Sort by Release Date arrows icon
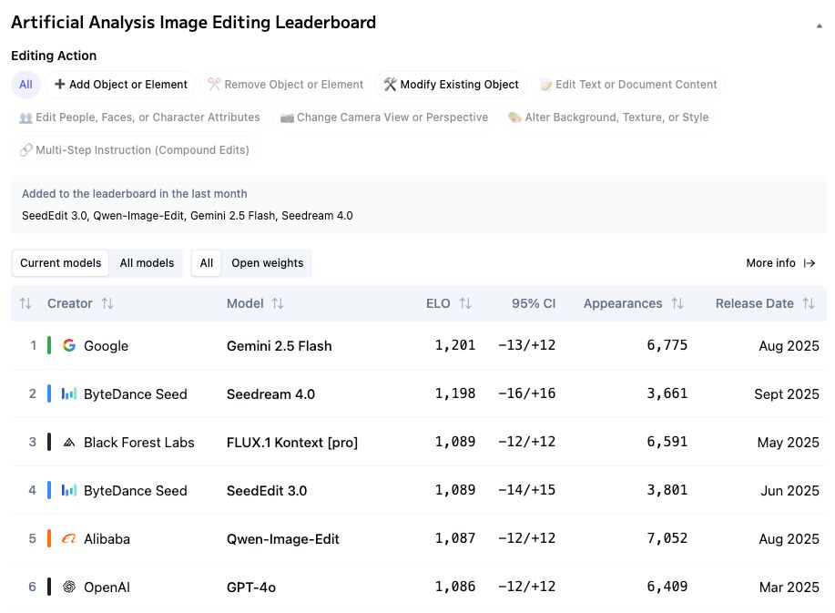835x613 pixels. tap(809, 303)
